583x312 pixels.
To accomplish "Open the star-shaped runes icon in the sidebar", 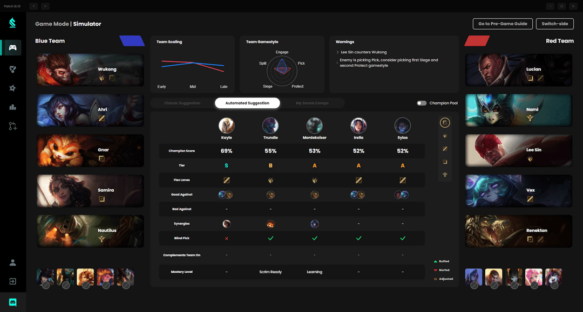I will click(x=13, y=88).
